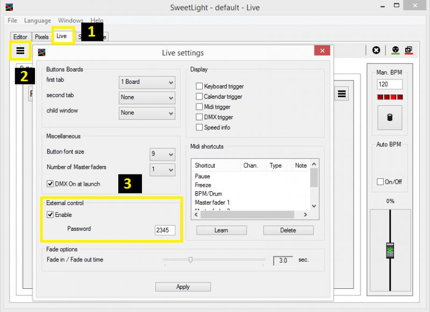Open the File menu
The height and width of the screenshot is (312, 430).
coord(12,20)
